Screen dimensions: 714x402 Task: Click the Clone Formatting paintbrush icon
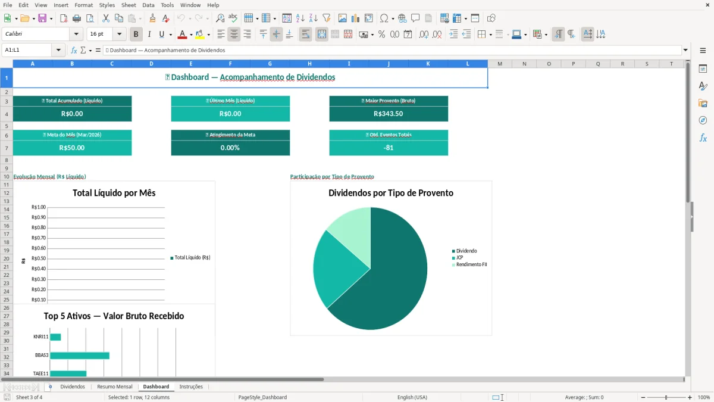(x=152, y=18)
